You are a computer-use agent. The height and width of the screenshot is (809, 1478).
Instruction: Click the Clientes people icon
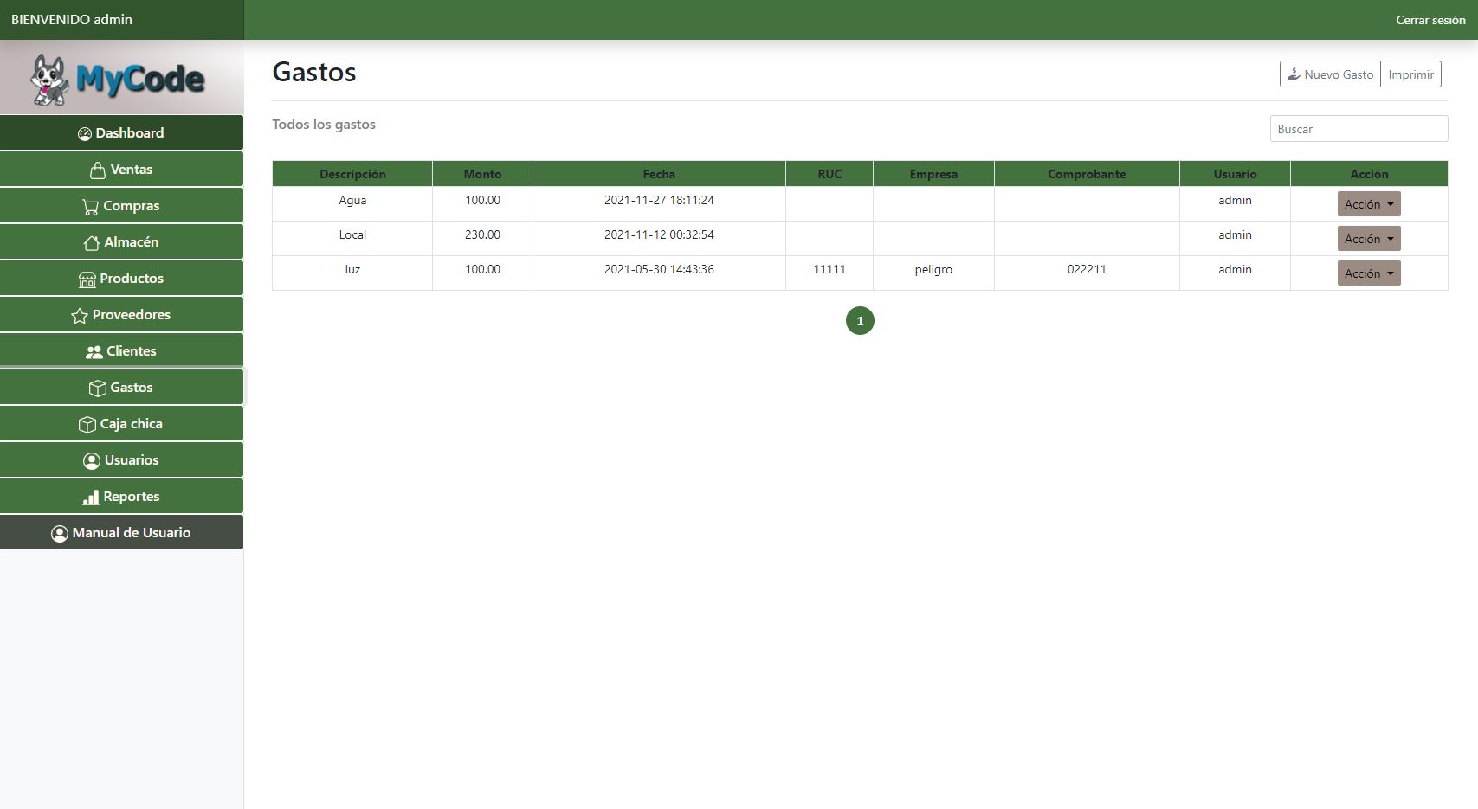[94, 352]
